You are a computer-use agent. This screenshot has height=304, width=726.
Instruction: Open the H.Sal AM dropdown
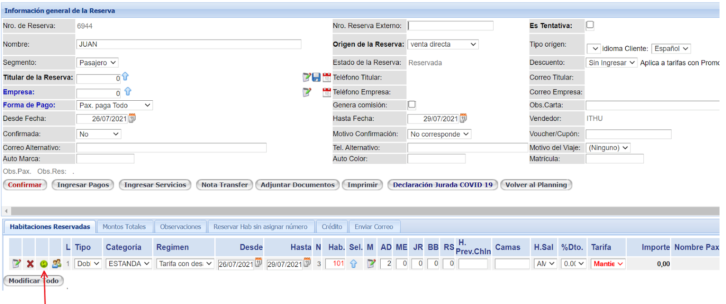545,264
